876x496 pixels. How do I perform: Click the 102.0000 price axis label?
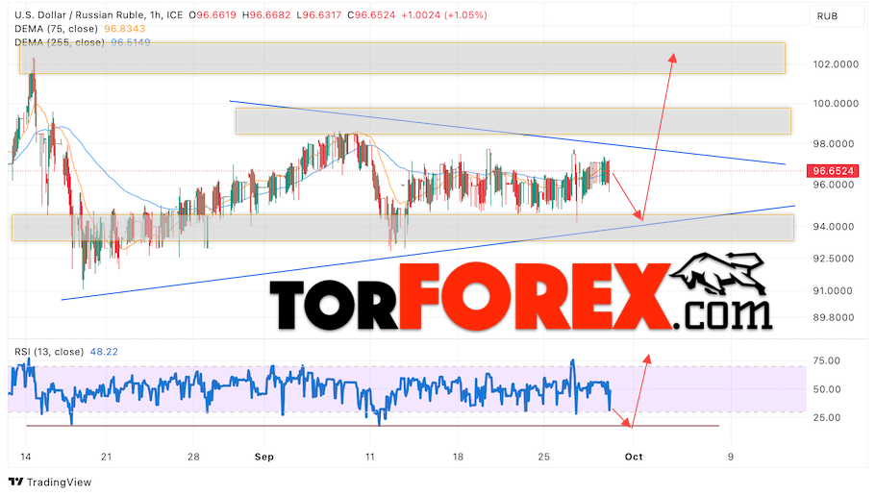(x=836, y=64)
